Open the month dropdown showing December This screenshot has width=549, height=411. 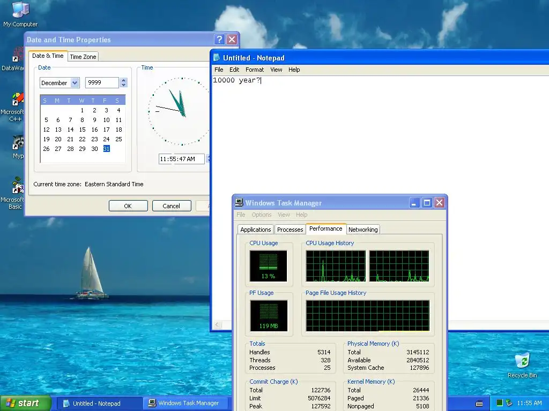(x=75, y=83)
